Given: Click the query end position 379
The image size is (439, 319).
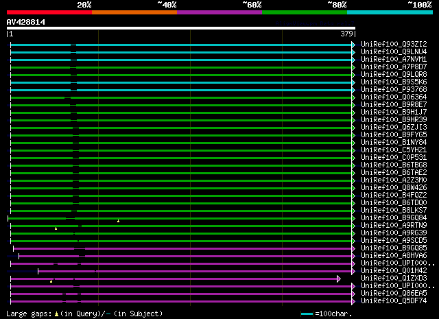Looking at the screenshot, I should (346, 34).
